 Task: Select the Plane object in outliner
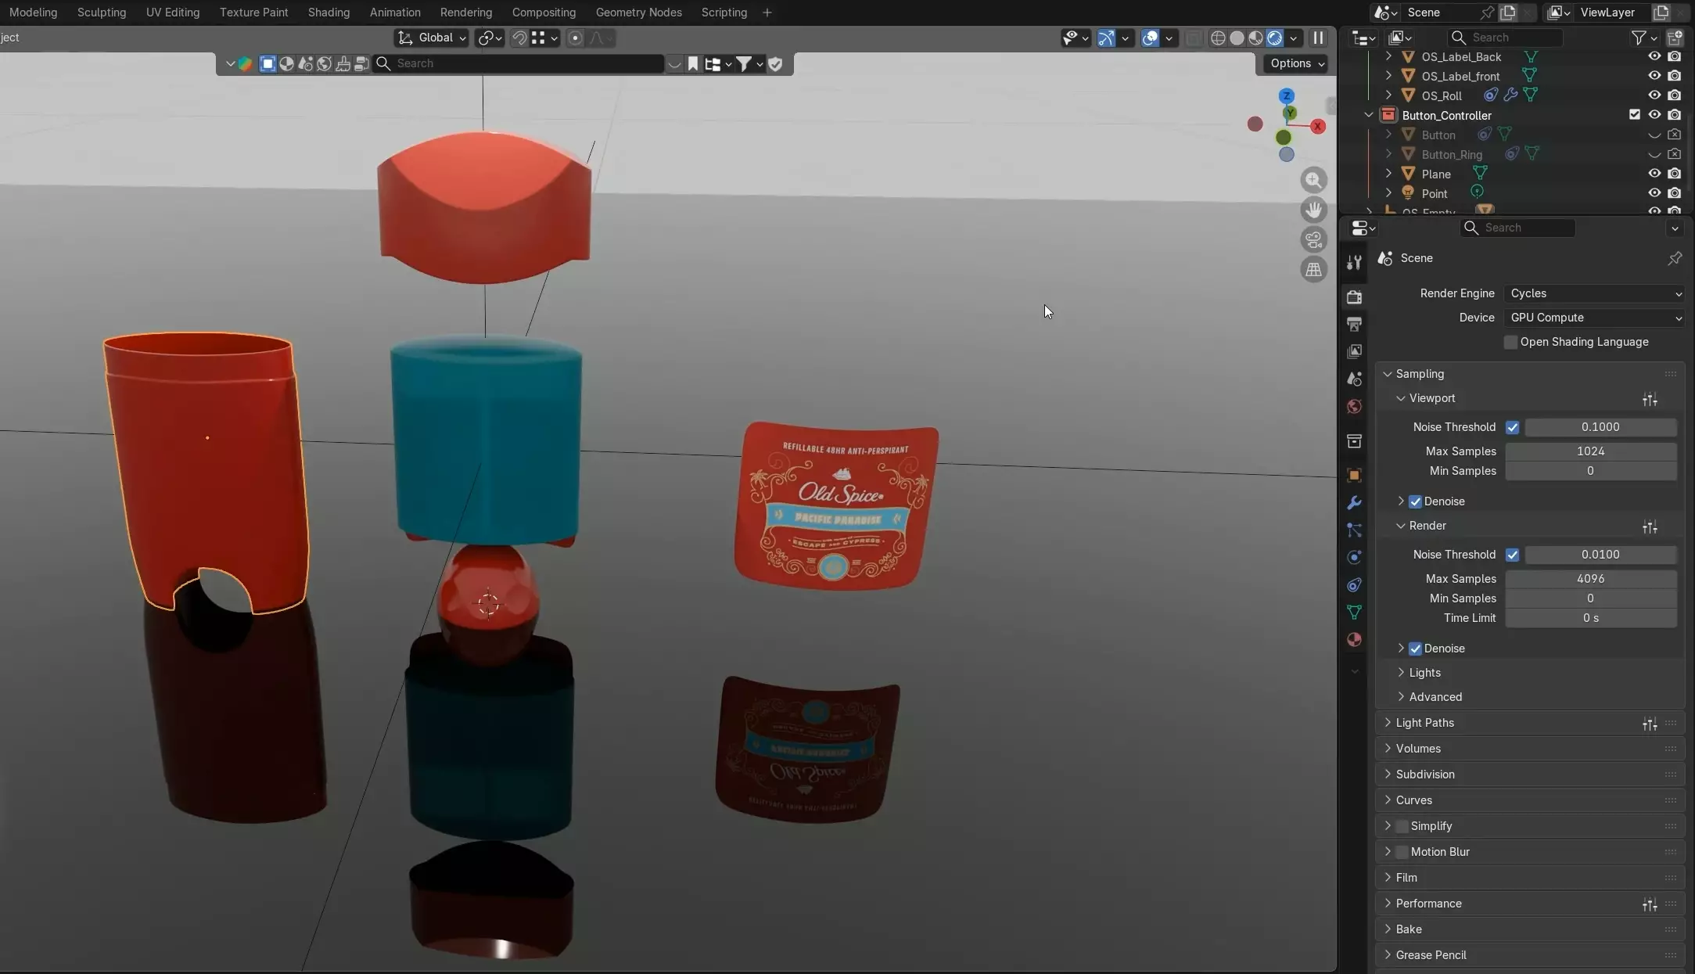coord(1436,174)
